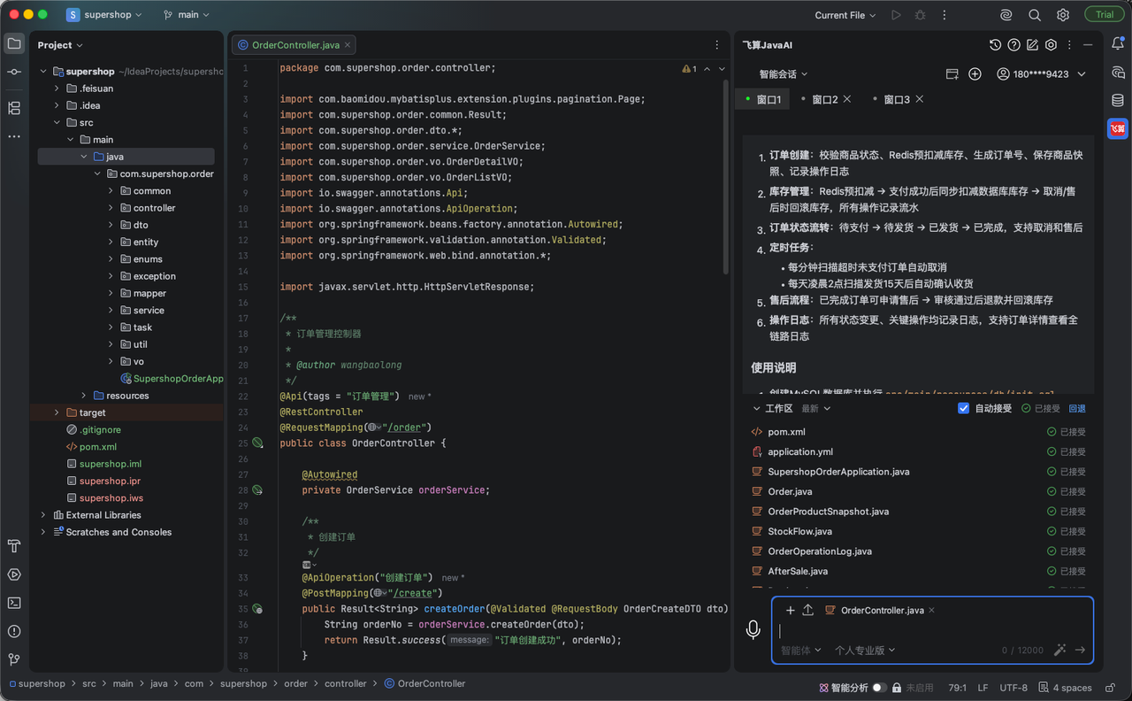Open the 最新 sort dropdown

[816, 408]
